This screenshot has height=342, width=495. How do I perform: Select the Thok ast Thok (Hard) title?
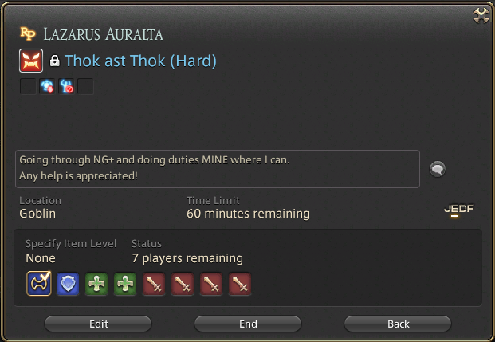coord(140,61)
